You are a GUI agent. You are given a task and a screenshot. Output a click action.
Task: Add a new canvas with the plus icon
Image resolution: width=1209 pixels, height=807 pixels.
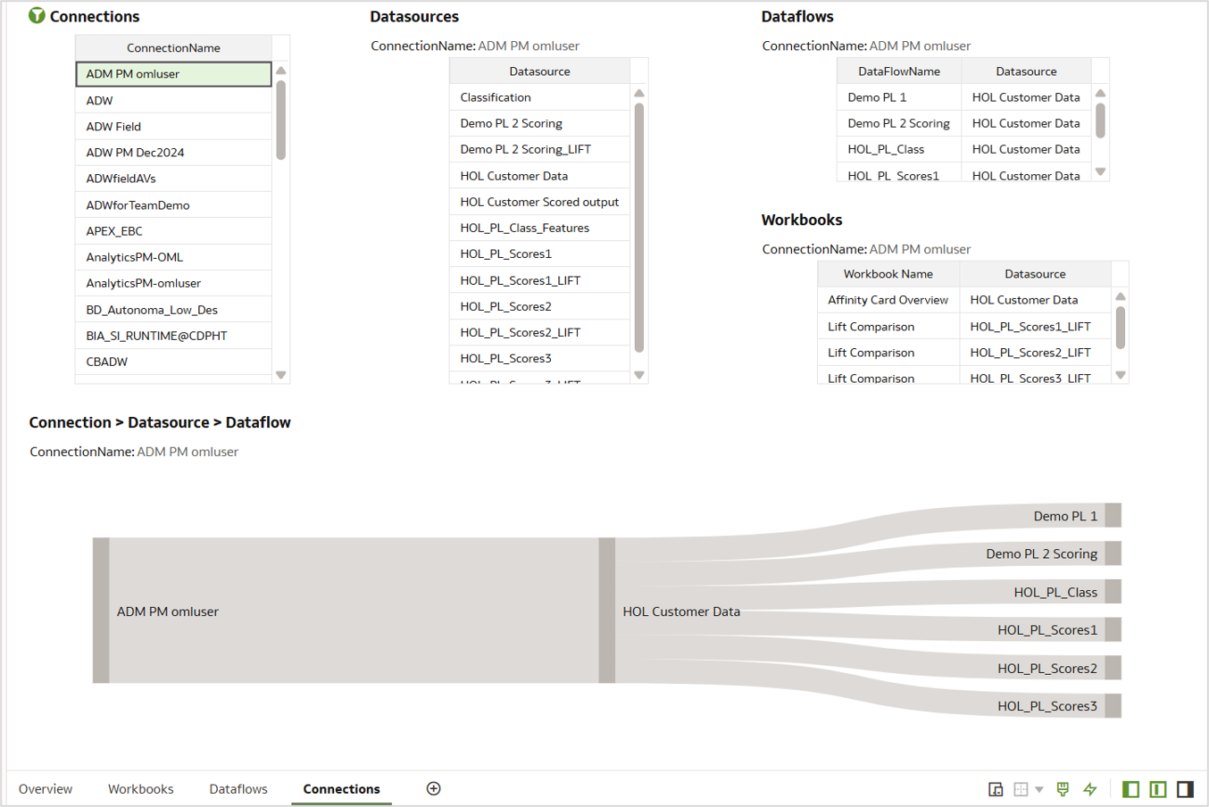tap(434, 788)
